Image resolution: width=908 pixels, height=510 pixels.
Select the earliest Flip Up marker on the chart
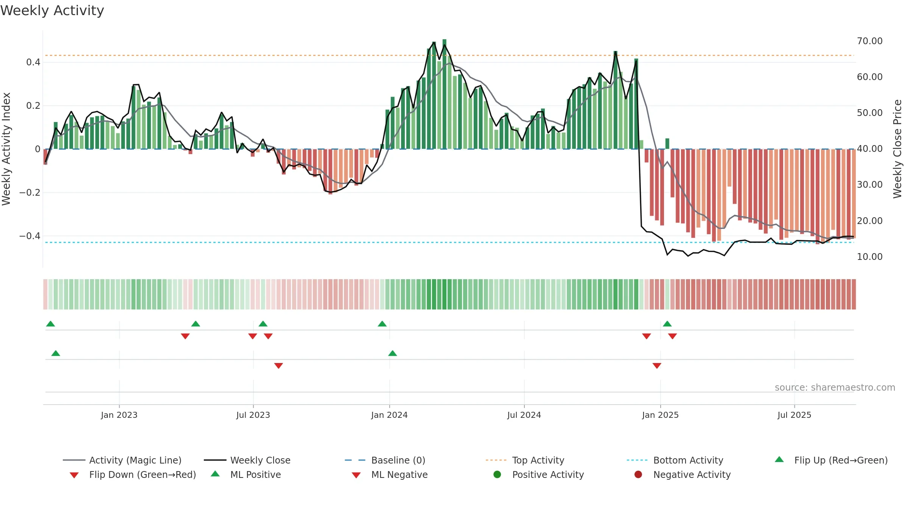pyautogui.click(x=50, y=324)
